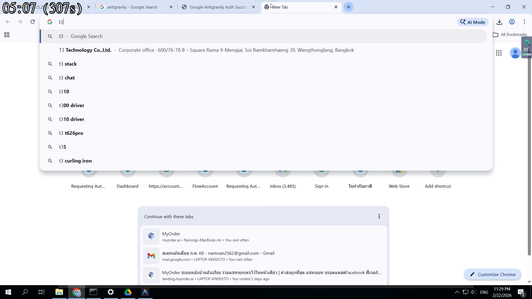Open the Settings gear in the taskbar

pyautogui.click(x=111, y=292)
